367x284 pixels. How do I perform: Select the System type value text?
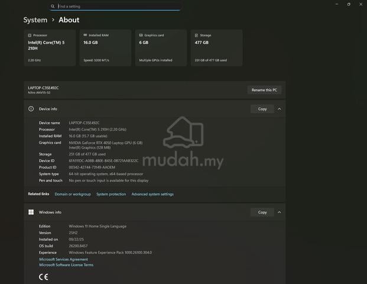[106, 174]
